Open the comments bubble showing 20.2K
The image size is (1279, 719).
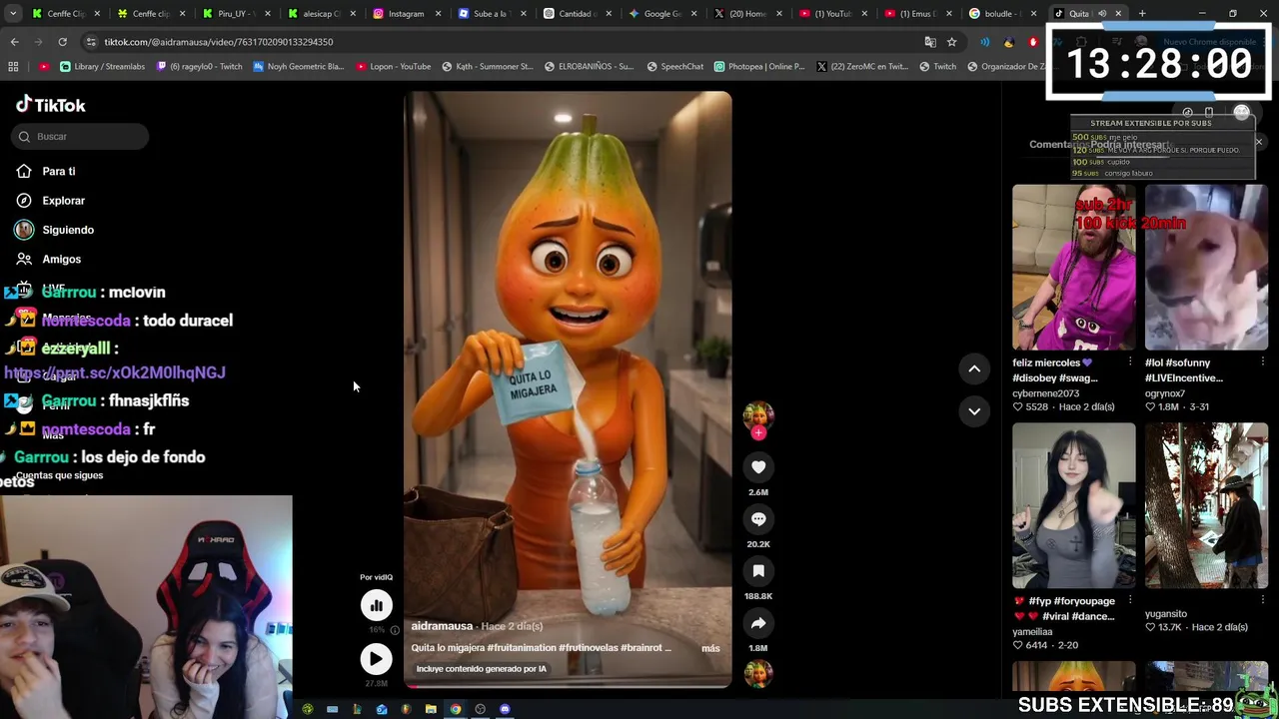(758, 519)
